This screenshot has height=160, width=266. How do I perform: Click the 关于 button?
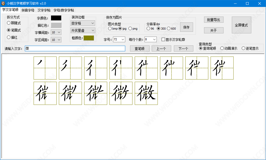tap(214, 30)
